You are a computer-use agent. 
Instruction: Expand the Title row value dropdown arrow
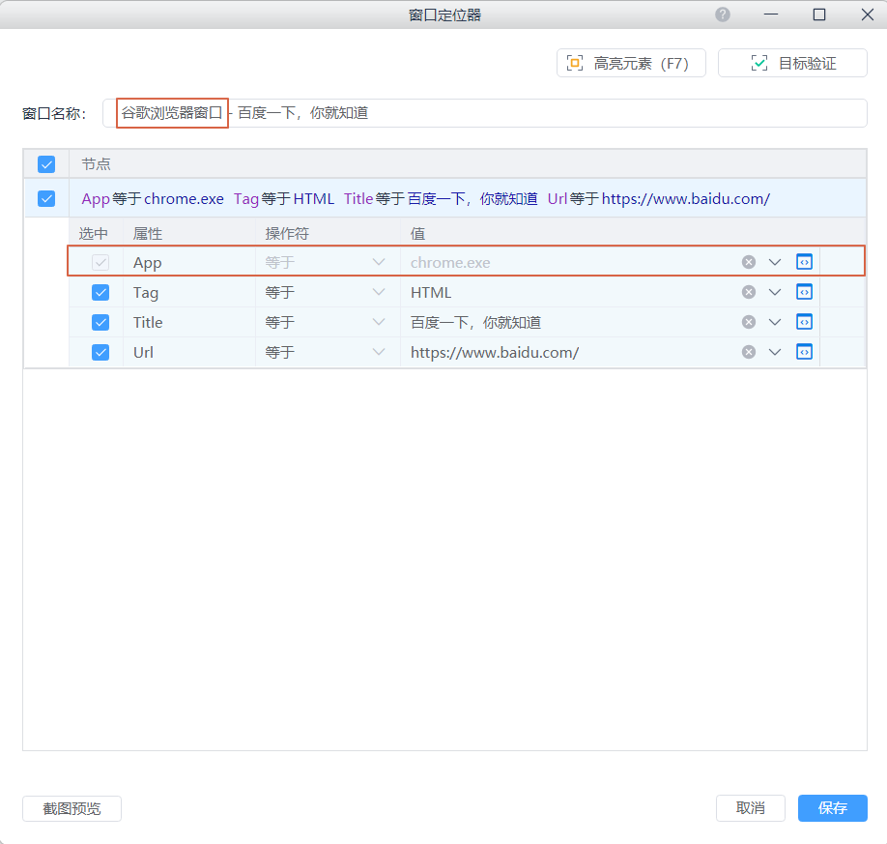click(775, 322)
